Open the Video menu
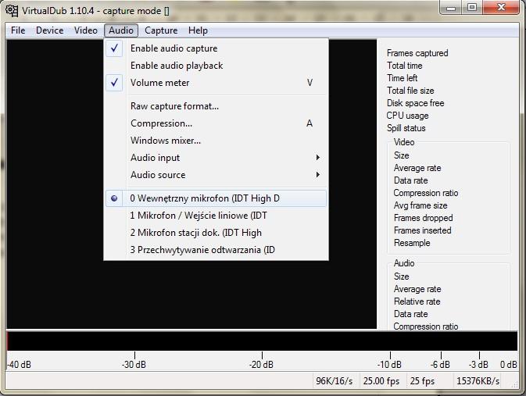This screenshot has width=526, height=396. click(86, 30)
